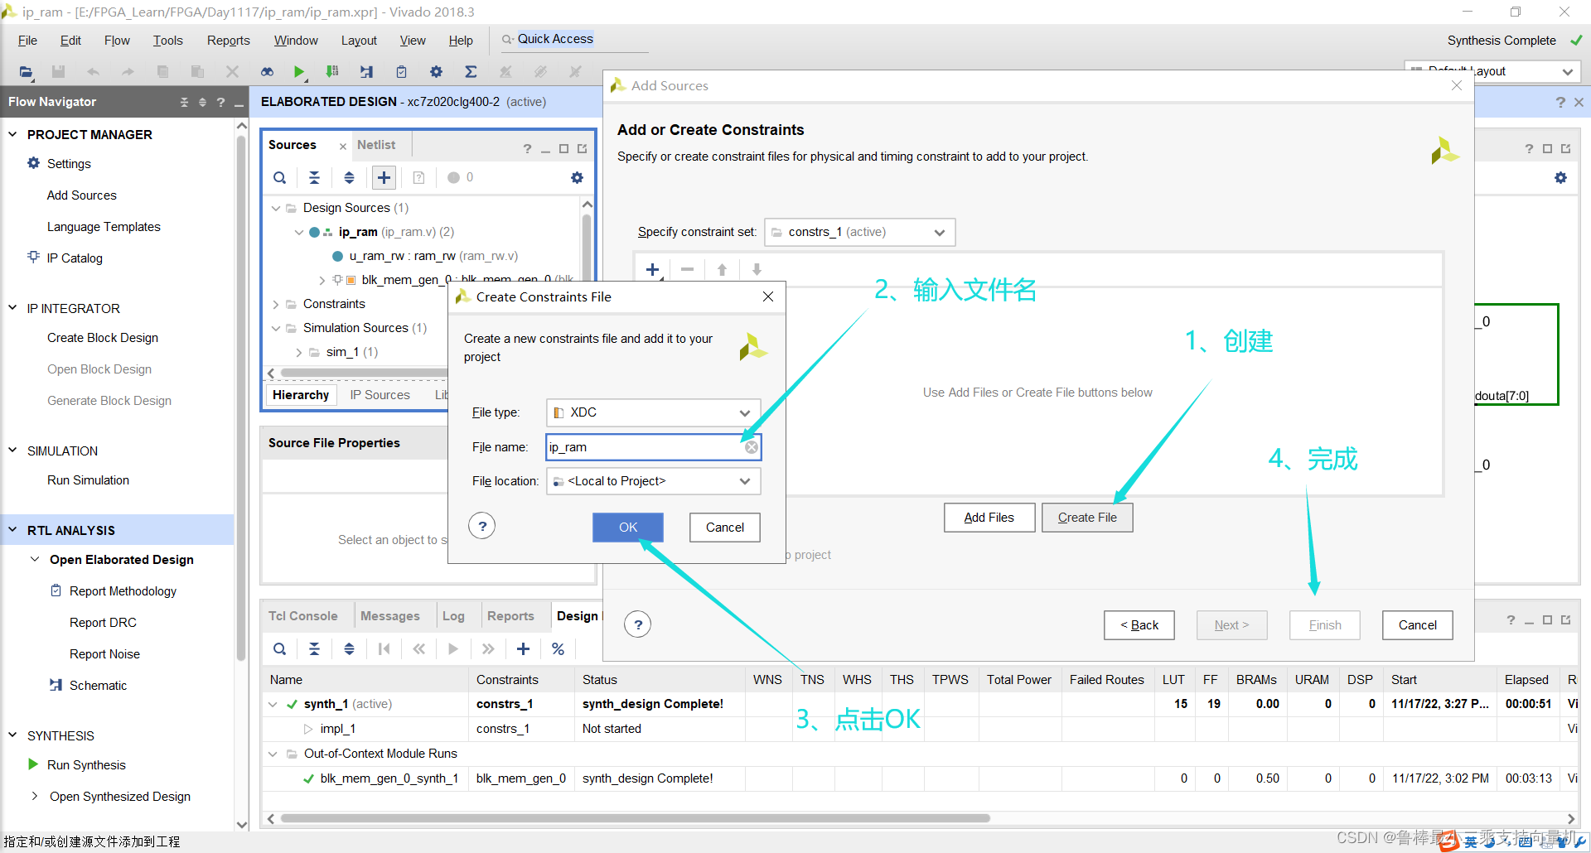This screenshot has height=853, width=1591.
Task: Click Generate Bitstream icon in toolbar
Action: pos(332,72)
